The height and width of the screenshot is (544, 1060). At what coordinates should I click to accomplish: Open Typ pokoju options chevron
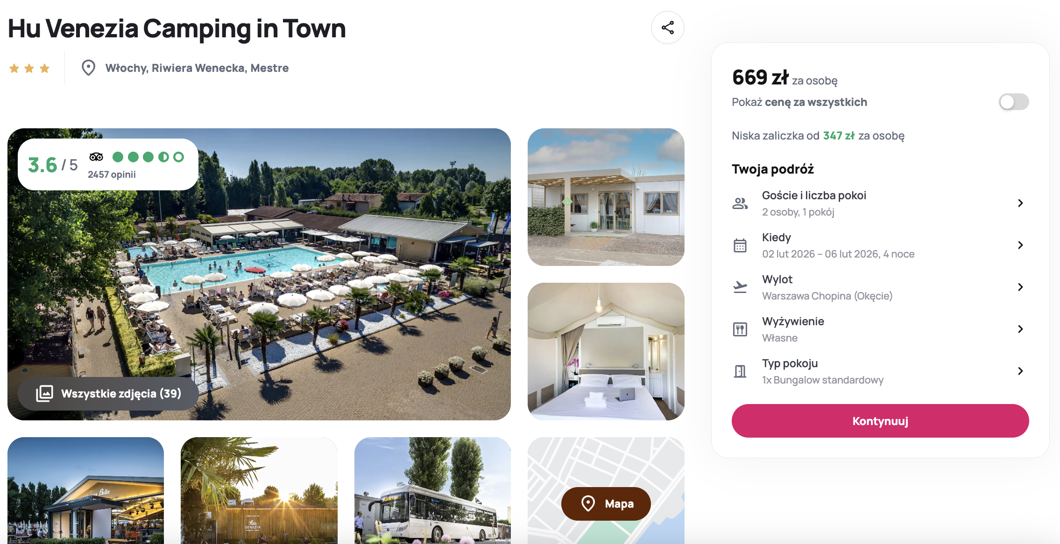[x=1020, y=371]
